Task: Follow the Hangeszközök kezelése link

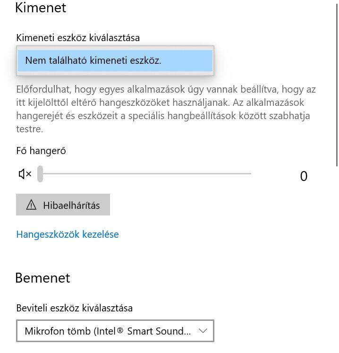Action: point(68,234)
